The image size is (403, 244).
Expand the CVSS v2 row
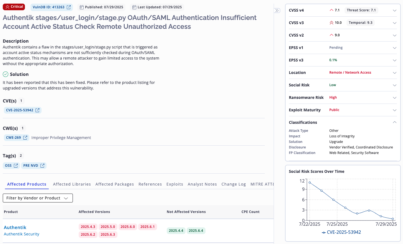click(x=395, y=35)
